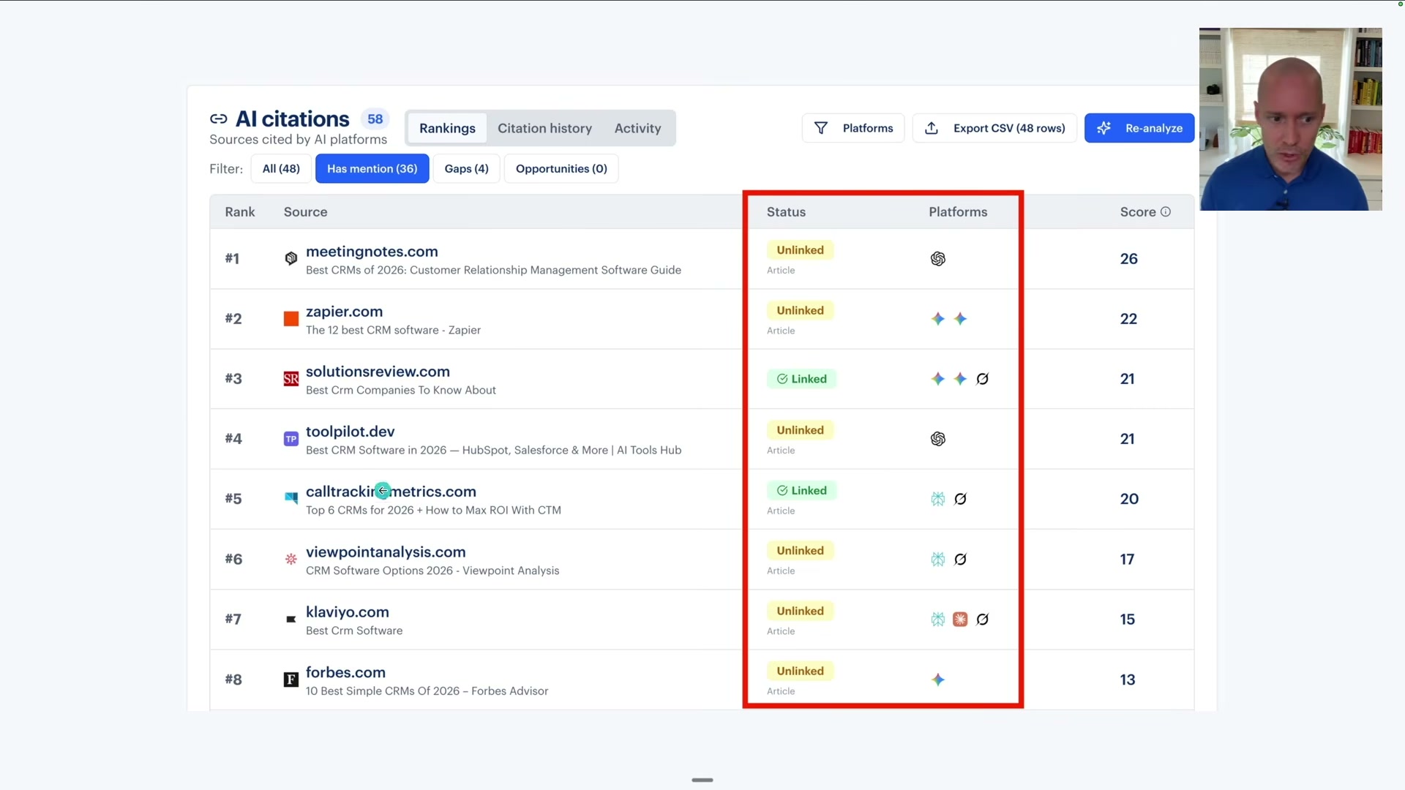Click the rank #5 cell
This screenshot has height=790, width=1405.
point(233,499)
